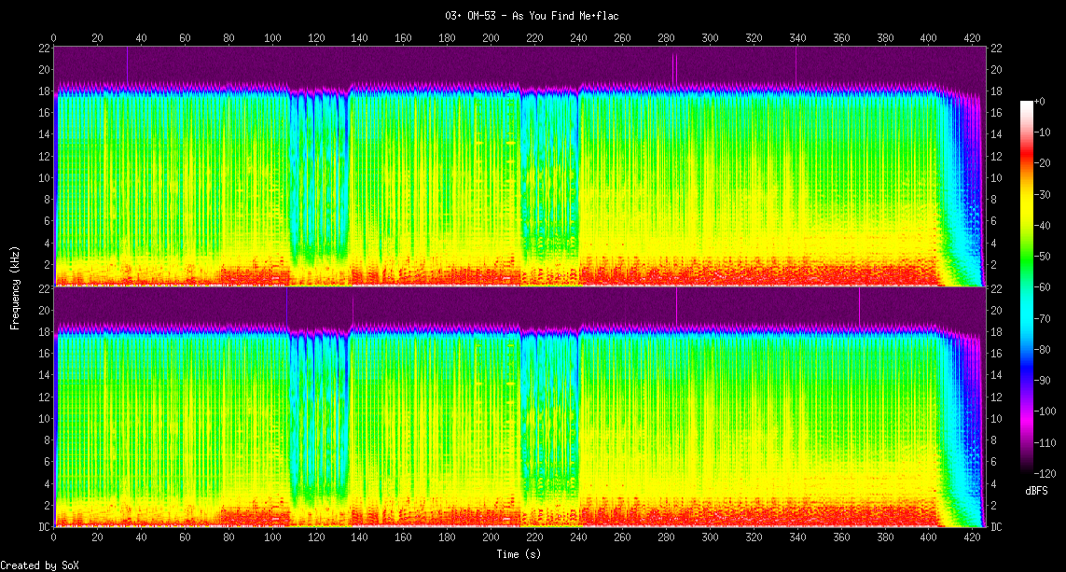Click the "DC" label on the bottom-left frequency axis
This screenshot has height=572, width=1066.
coord(44,527)
